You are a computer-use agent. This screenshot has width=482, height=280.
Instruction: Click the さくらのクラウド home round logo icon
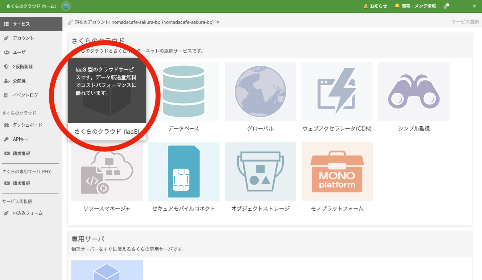click(x=66, y=6)
